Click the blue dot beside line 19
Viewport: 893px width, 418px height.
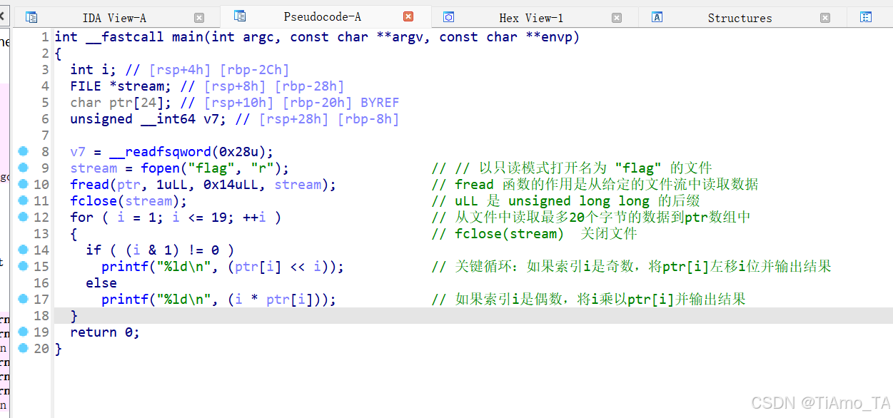click(23, 332)
